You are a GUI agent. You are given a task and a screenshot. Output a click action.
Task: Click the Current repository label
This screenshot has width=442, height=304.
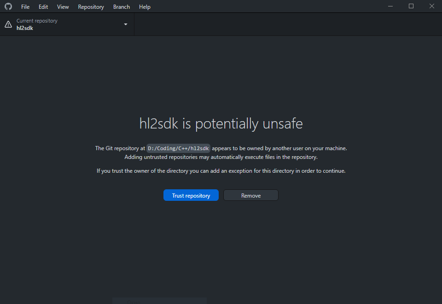(37, 20)
